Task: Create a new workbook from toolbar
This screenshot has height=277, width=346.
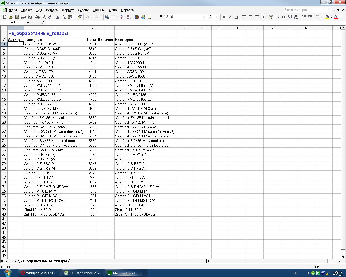Action: click(x=5, y=17)
